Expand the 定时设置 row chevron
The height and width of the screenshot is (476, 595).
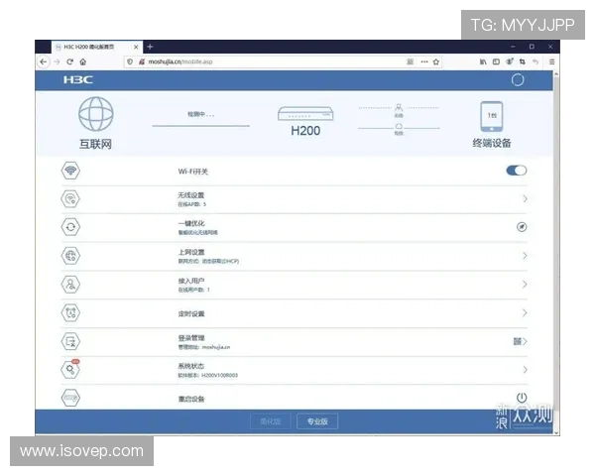(x=525, y=313)
